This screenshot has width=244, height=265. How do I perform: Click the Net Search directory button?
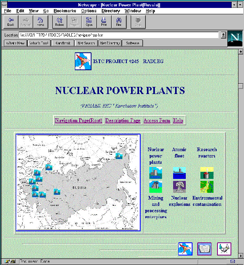click(x=86, y=43)
